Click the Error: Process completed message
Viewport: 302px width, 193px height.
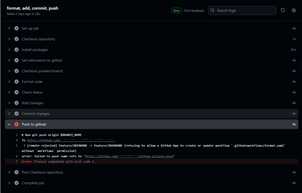[59, 162]
